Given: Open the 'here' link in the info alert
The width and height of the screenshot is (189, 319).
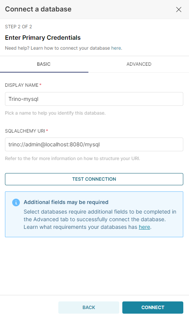Looking at the screenshot, I should pos(144,227).
